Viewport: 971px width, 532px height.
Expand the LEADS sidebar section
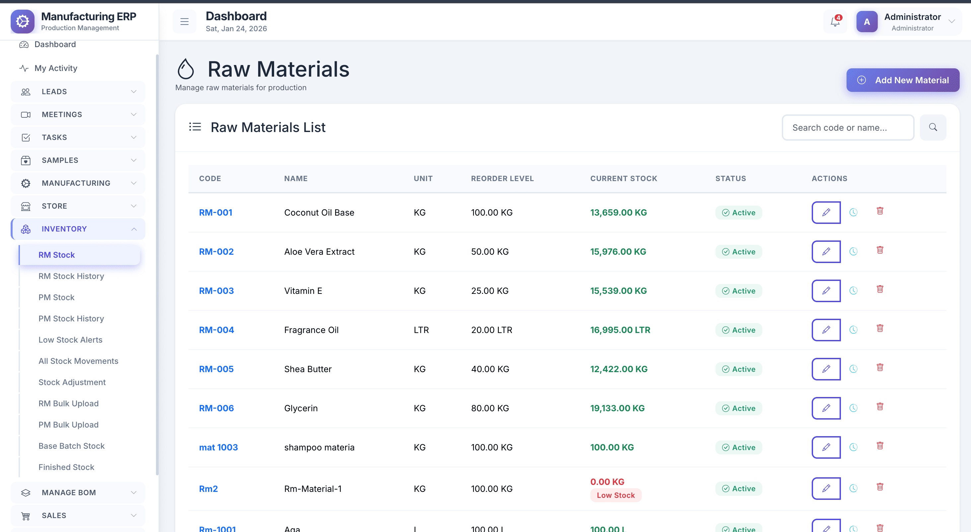(78, 92)
